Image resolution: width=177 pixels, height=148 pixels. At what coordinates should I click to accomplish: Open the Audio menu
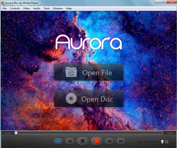(37, 8)
